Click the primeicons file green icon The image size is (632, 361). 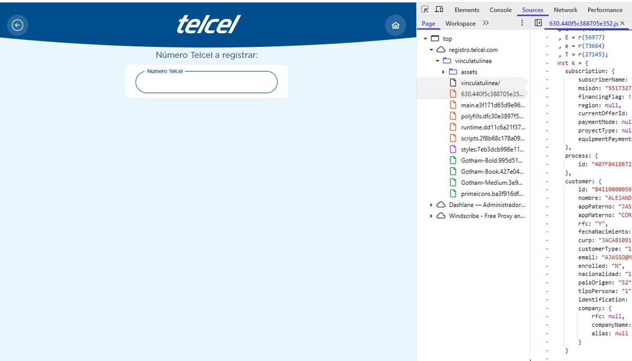(453, 194)
